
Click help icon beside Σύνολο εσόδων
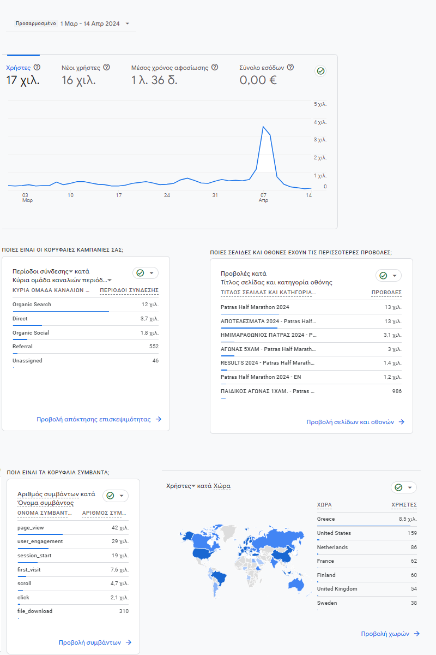point(290,67)
